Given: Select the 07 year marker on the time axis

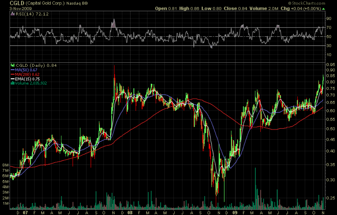Looking at the screenshot, I should click(x=25, y=213).
